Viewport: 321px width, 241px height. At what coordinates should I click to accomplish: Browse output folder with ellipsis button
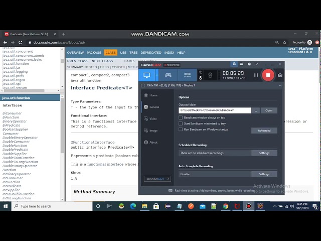click(x=256, y=110)
